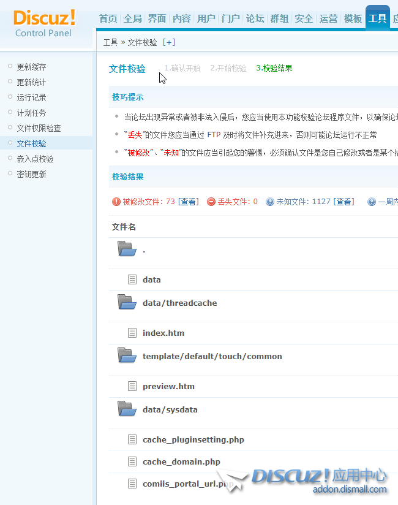Image resolution: width=398 pixels, height=505 pixels.
Task: Click the file icon next to cache_domain.php
Action: pyautogui.click(x=132, y=461)
